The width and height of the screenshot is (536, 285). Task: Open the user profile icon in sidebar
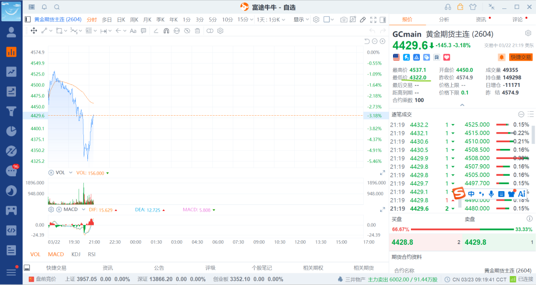coord(11,32)
